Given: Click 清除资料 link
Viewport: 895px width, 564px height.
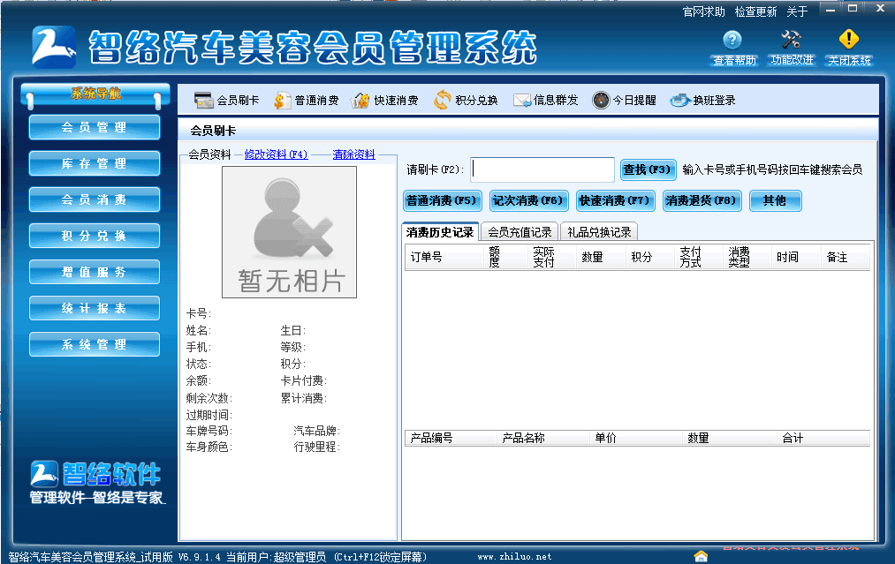Looking at the screenshot, I should coord(353,154).
